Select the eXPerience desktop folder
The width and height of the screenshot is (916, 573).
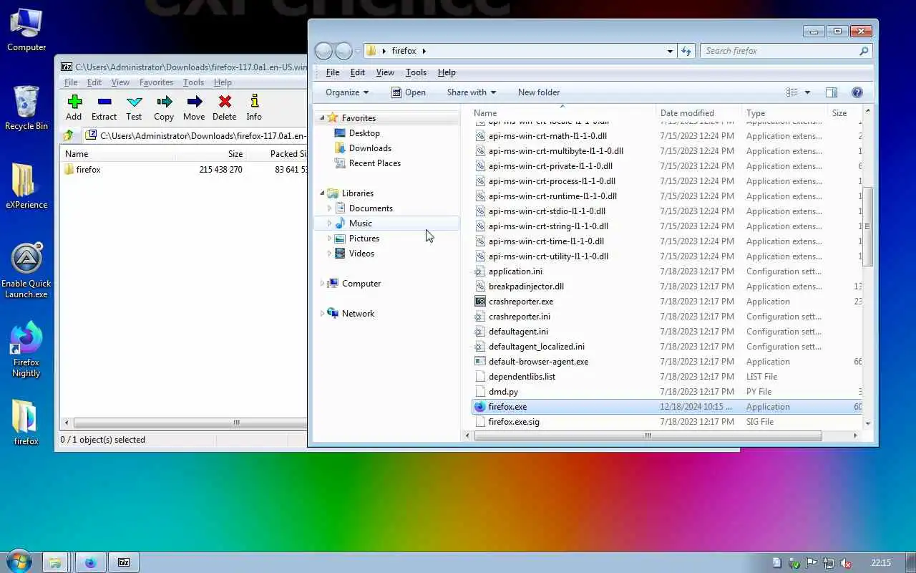tap(26, 186)
